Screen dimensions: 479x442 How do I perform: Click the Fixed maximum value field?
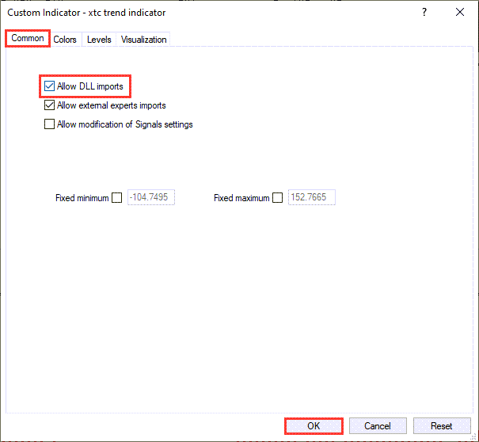312,197
